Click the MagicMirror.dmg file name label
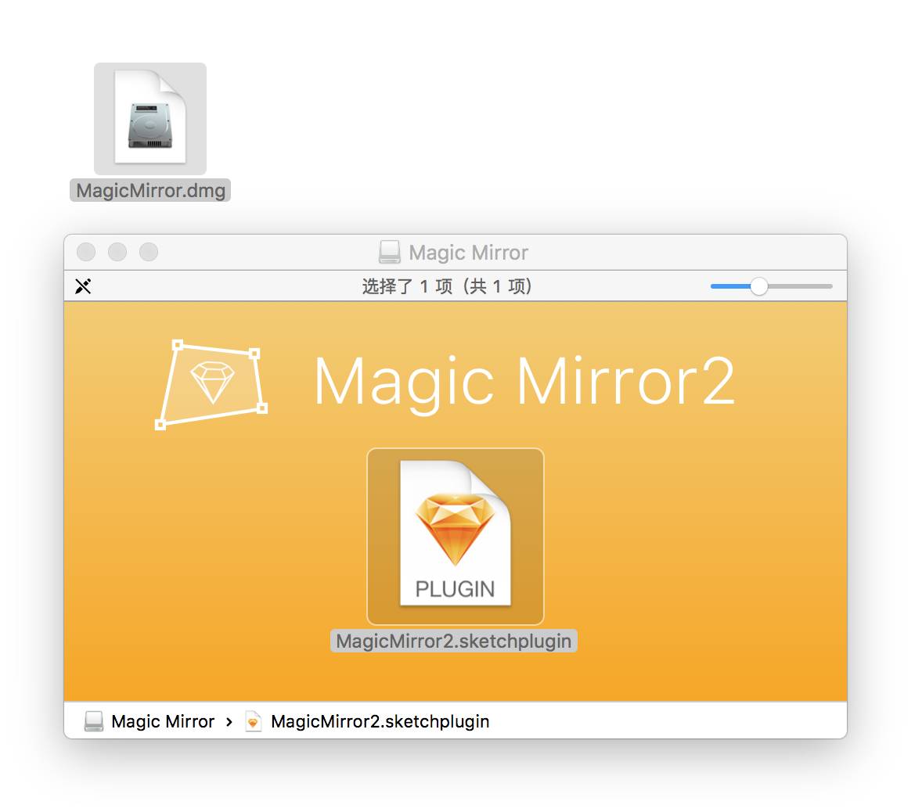The image size is (922, 812). click(x=150, y=190)
